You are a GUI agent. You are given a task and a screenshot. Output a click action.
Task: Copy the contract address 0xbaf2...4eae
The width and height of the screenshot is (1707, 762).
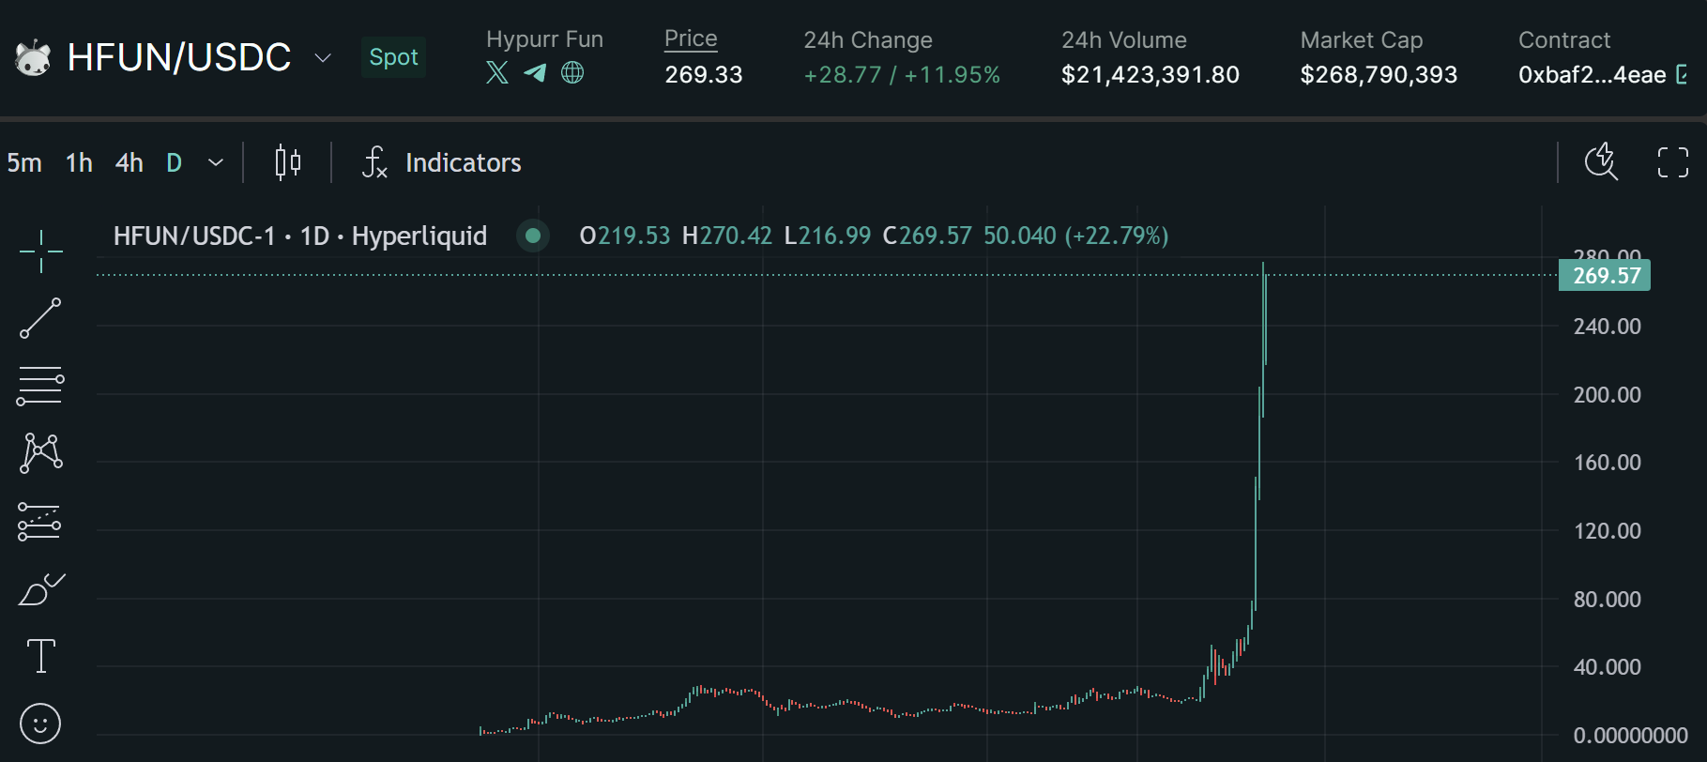tap(1682, 74)
